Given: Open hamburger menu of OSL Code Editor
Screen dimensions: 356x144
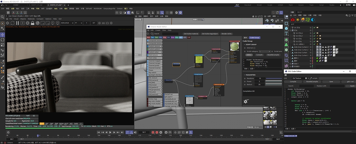Looking at the screenshot, I should click(286, 75).
